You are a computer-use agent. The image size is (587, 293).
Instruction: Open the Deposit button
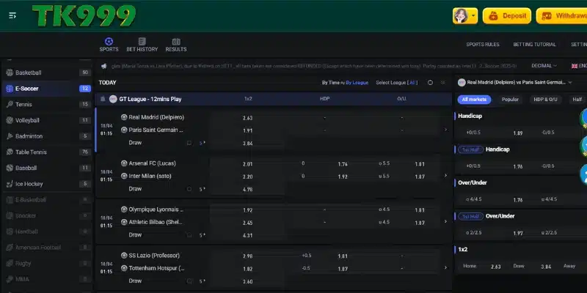click(x=507, y=16)
